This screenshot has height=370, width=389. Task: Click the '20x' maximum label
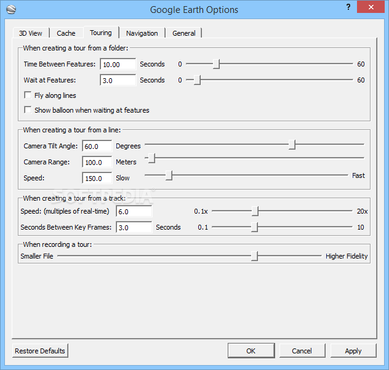tap(362, 211)
